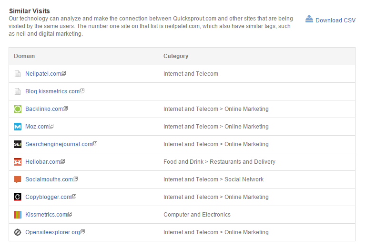
Task: Click external link icon next to Hellobar.com
Action: [x=62, y=161]
